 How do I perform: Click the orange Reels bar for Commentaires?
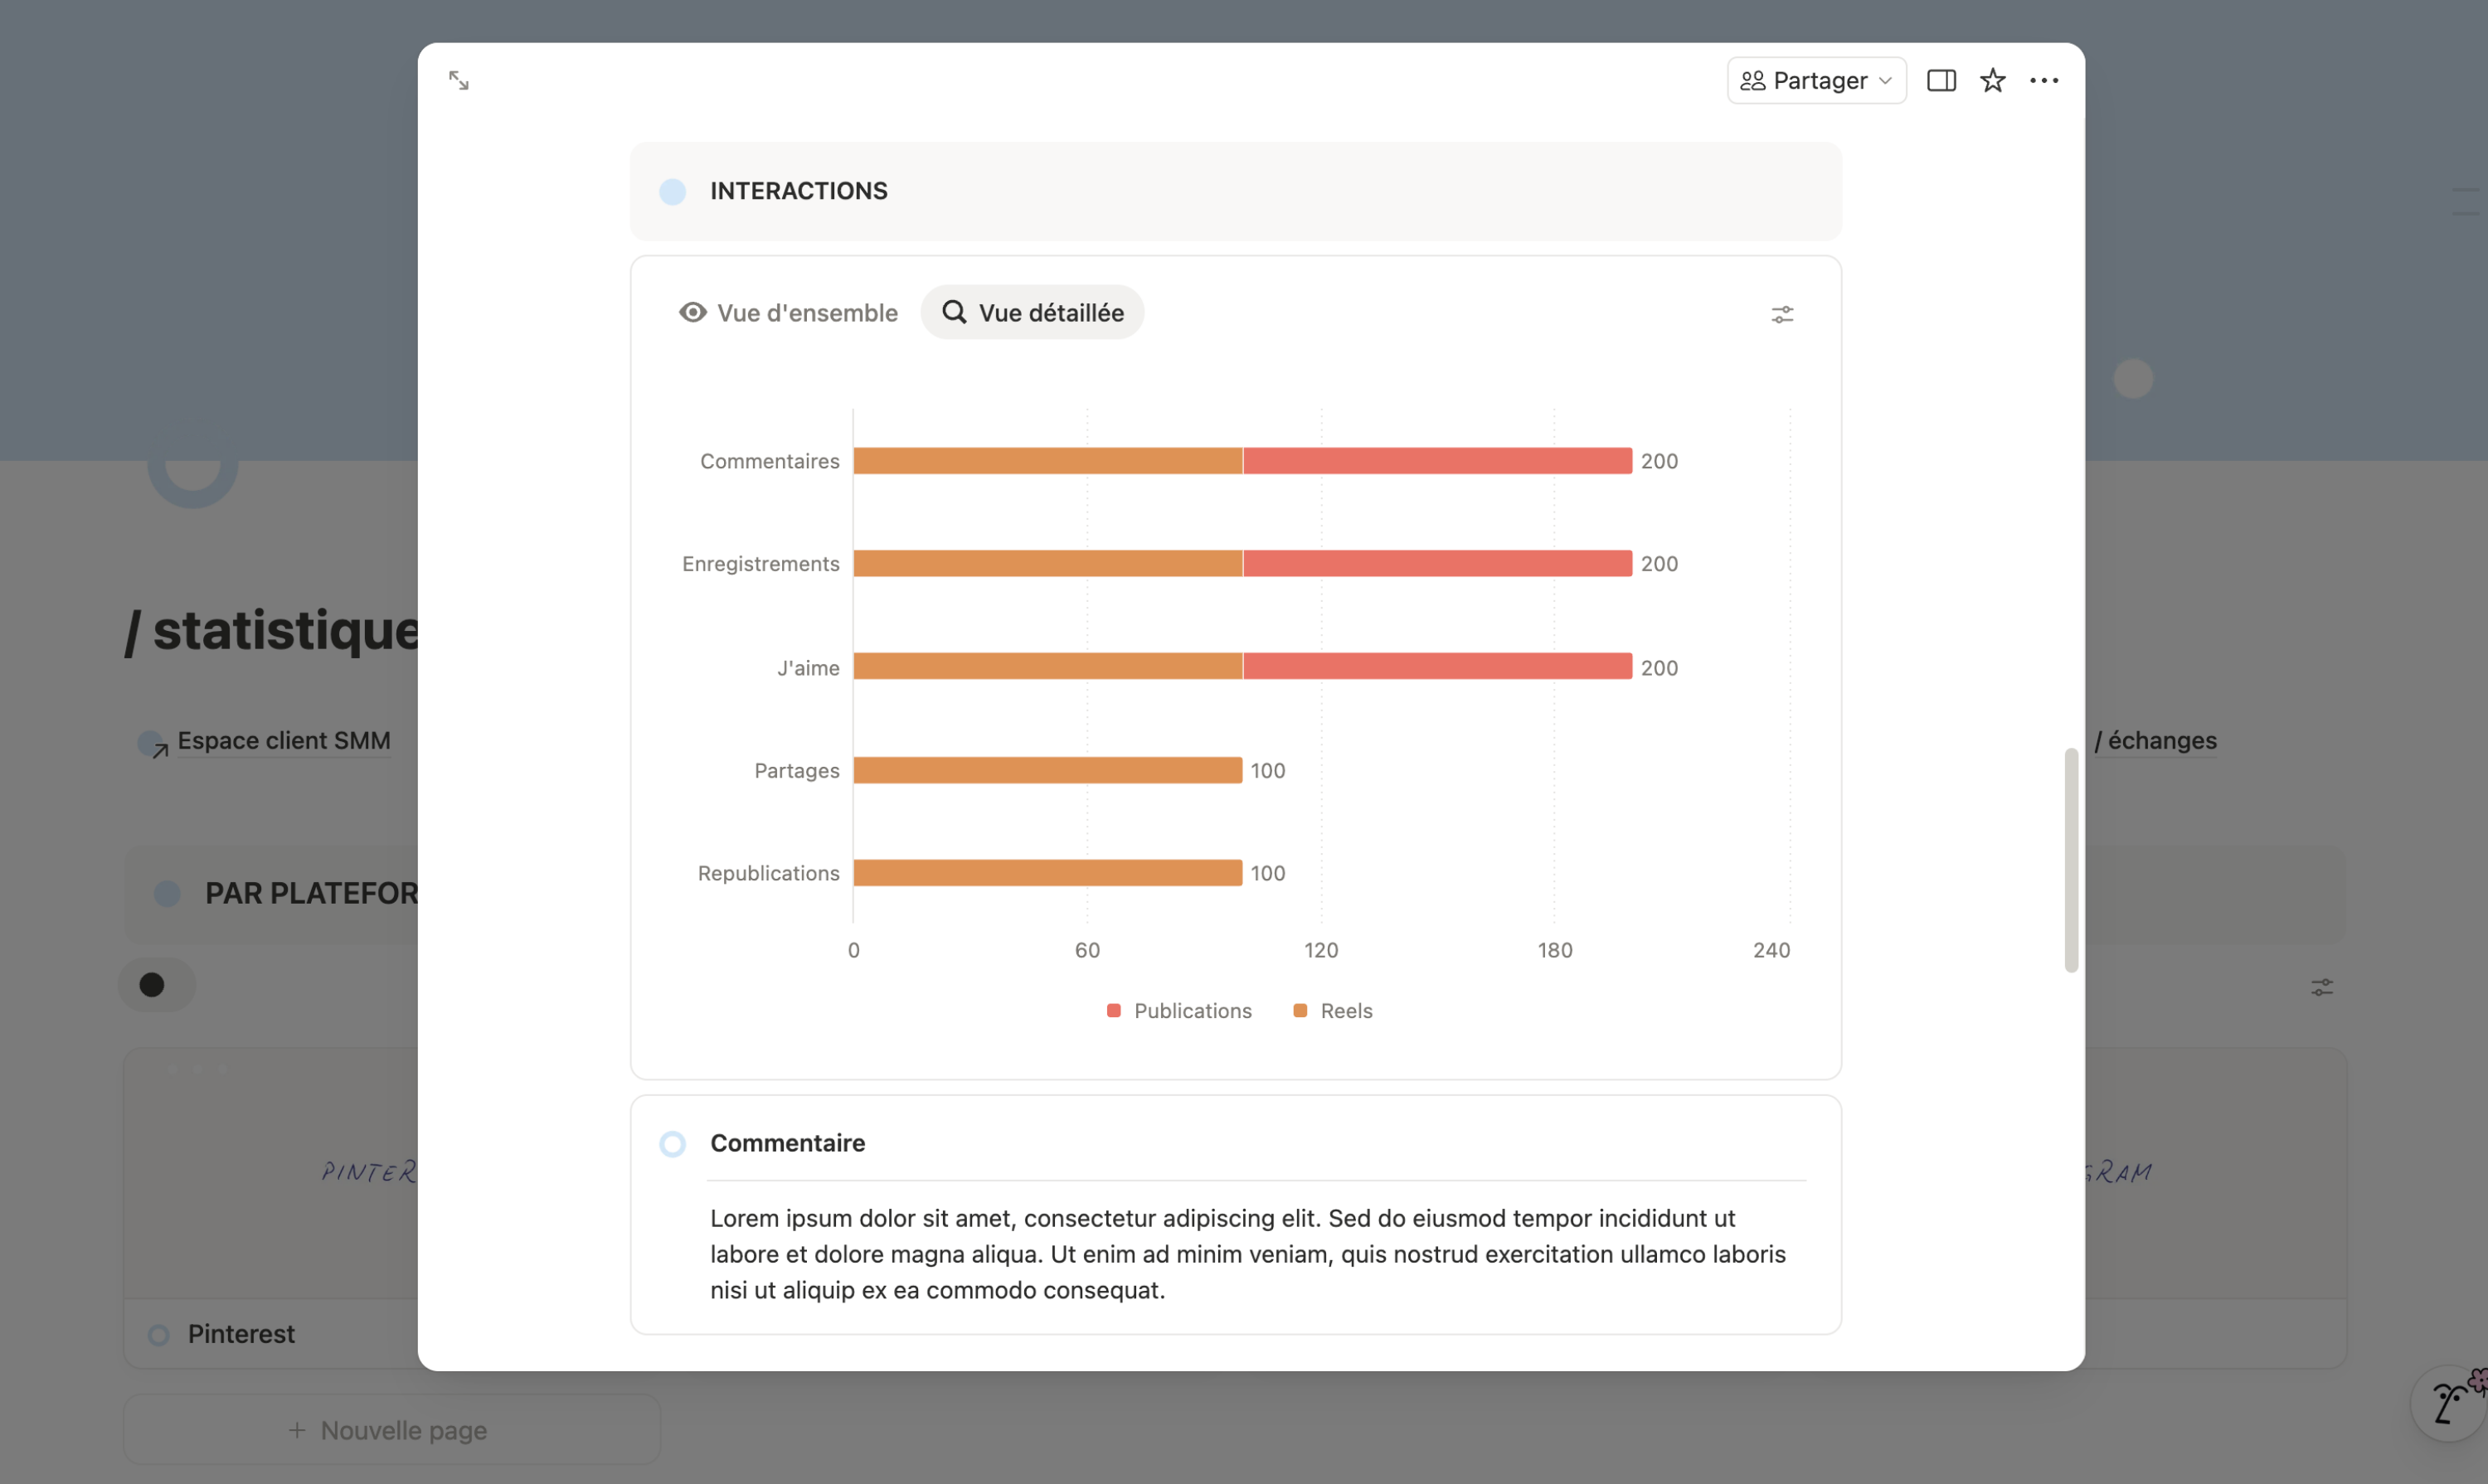click(1047, 461)
